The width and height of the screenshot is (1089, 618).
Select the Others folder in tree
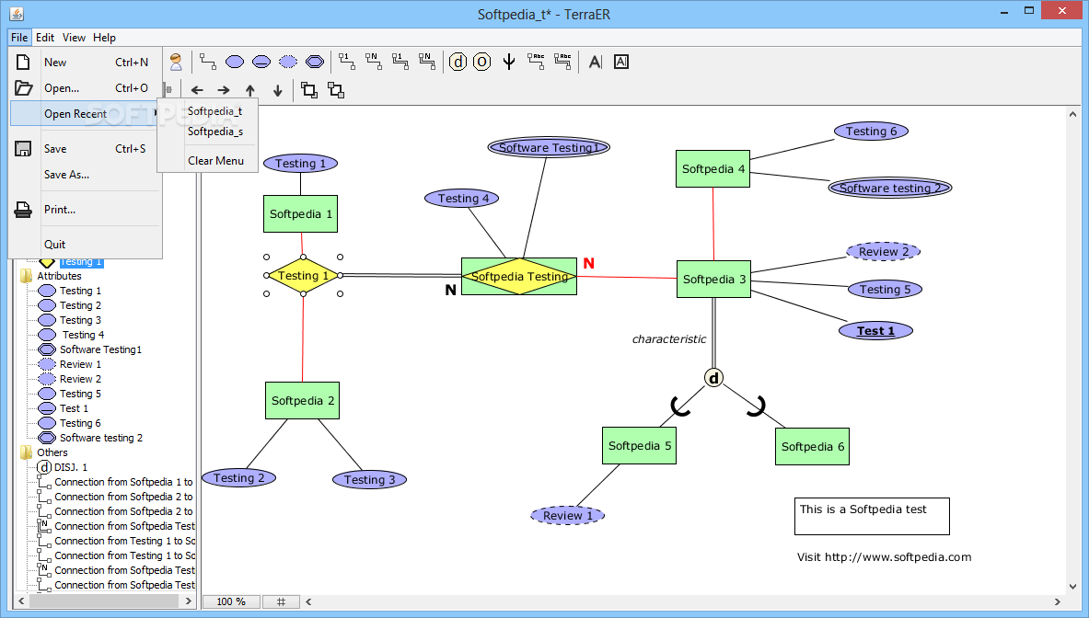click(52, 452)
